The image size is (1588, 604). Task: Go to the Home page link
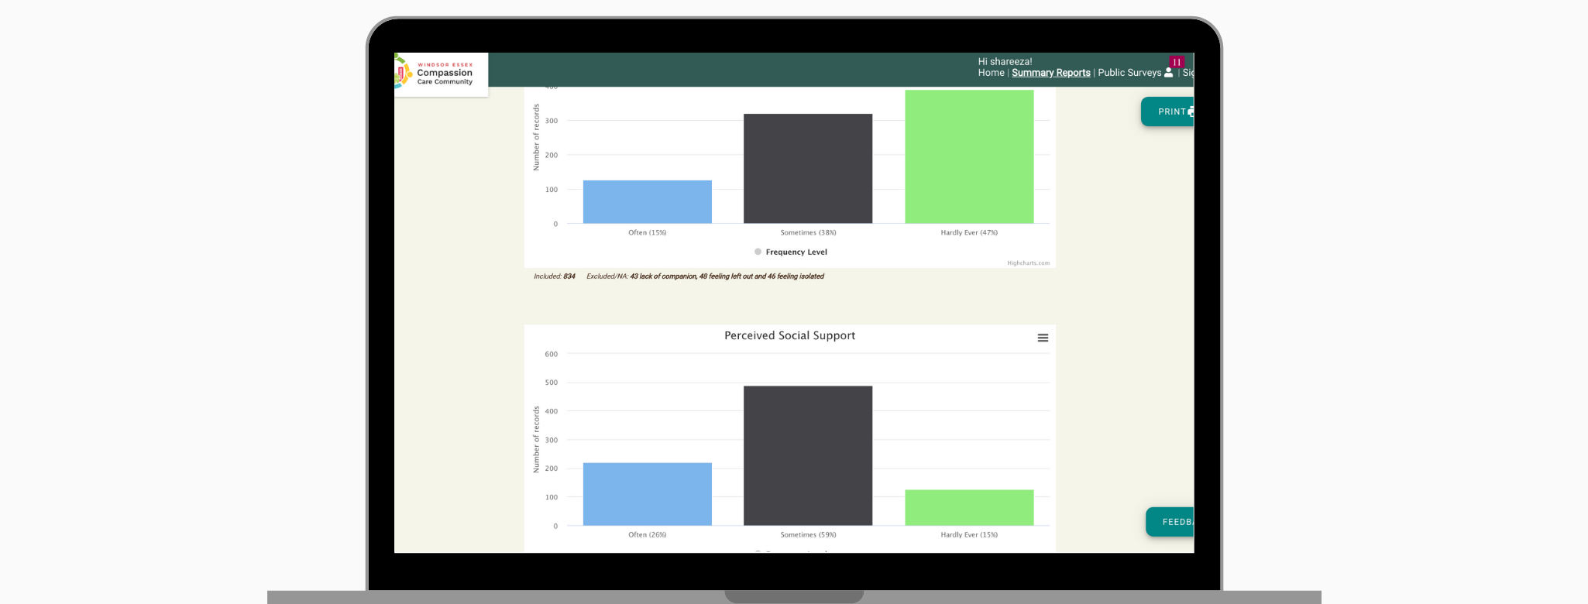coord(991,73)
